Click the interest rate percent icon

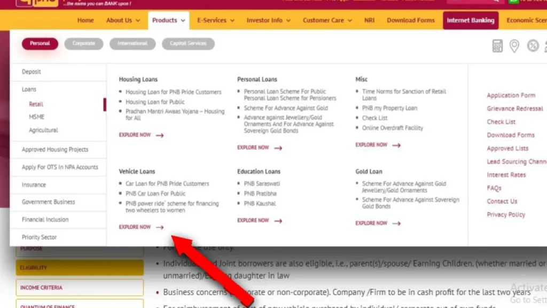pyautogui.click(x=533, y=46)
